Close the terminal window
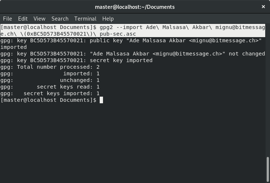Viewport: 270px width, 183px height. pyautogui.click(x=263, y=7)
